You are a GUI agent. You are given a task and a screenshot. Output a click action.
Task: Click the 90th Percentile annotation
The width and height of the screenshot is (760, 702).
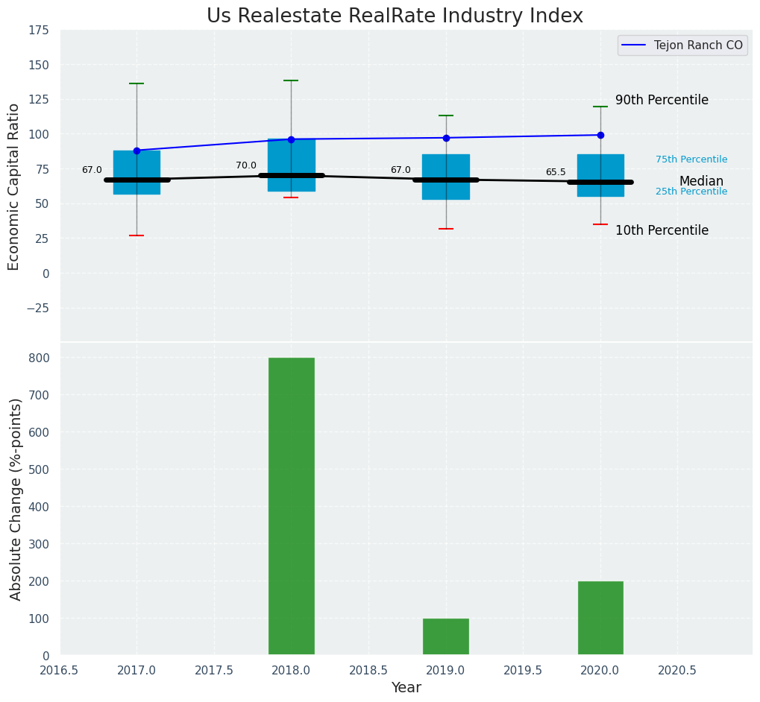(662, 100)
